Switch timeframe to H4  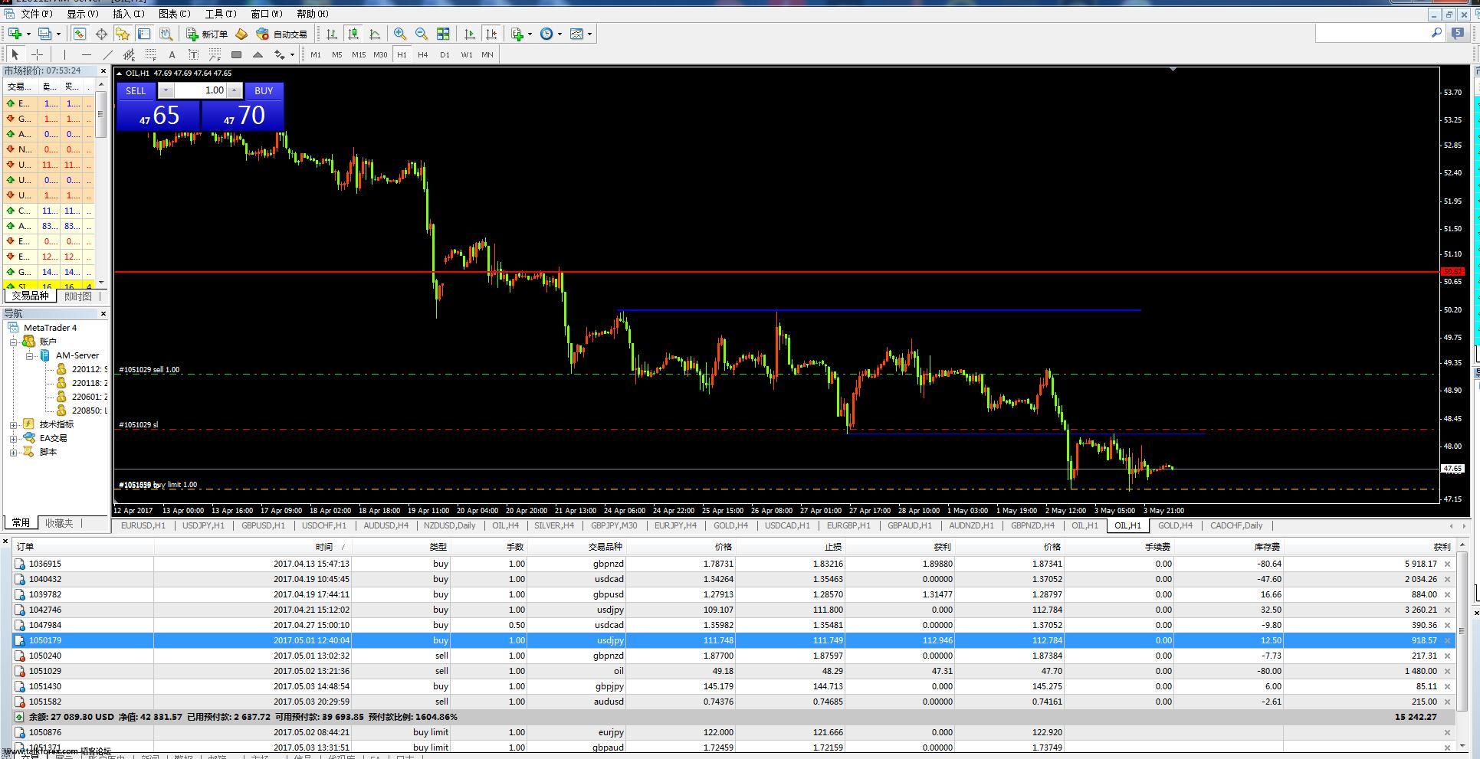point(422,54)
